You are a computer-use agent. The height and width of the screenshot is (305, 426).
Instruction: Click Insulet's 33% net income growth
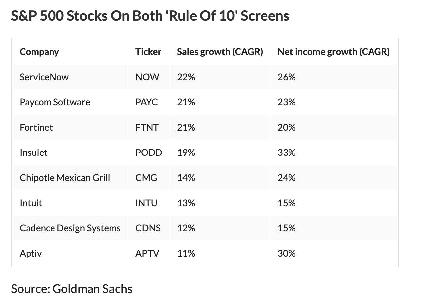click(x=286, y=153)
